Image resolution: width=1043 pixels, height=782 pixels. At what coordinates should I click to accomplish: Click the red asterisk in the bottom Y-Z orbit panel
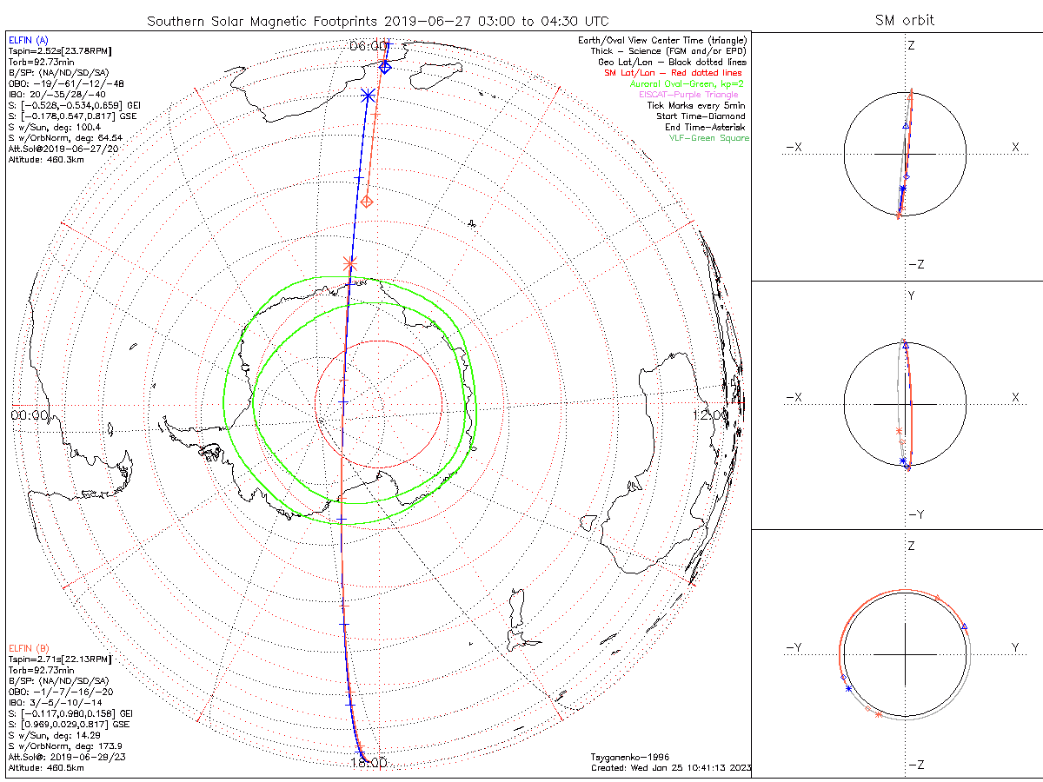[878, 714]
